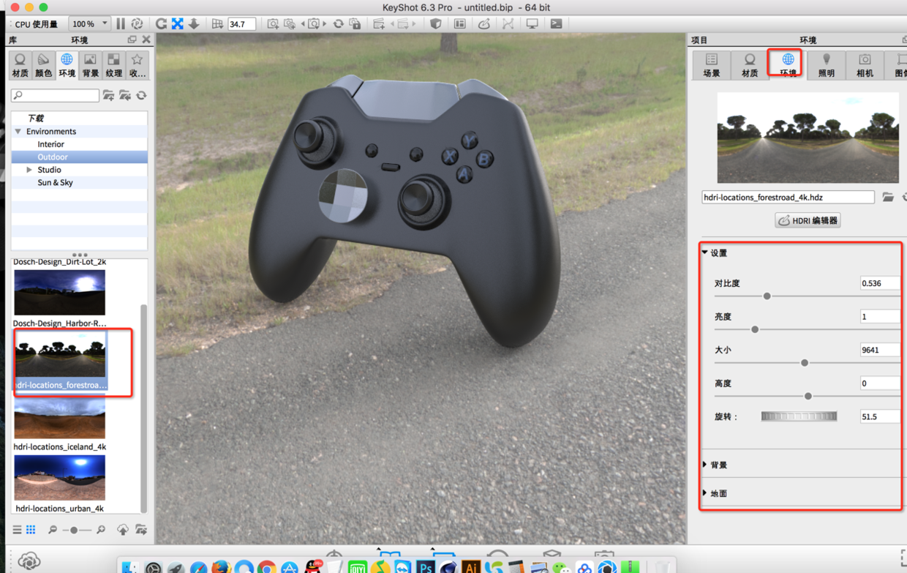This screenshot has width=907, height=573.
Task: Click the field-of-view value field 34.7
Action: [x=241, y=24]
